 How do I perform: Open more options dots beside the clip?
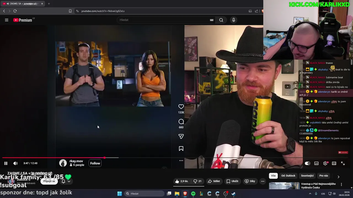[x=181, y=161]
